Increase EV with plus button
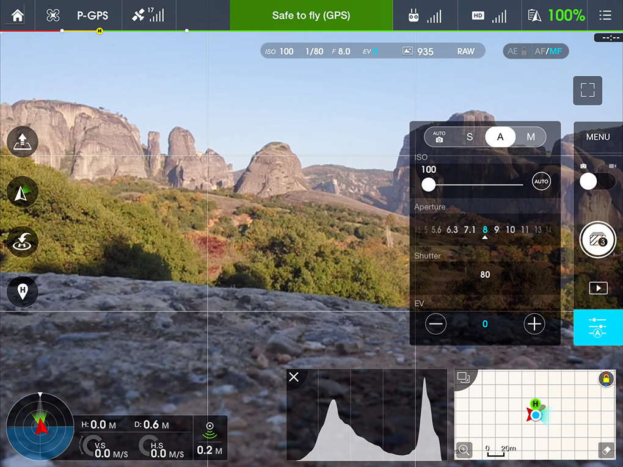This screenshot has width=623, height=467. (534, 324)
